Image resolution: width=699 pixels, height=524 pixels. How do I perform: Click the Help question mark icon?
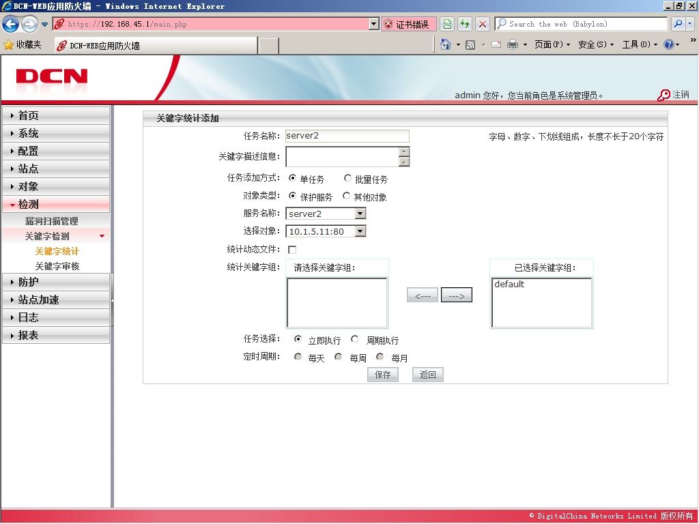[668, 44]
